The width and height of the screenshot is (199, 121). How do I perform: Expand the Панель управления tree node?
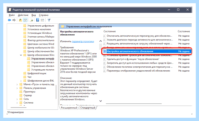pos(17,88)
